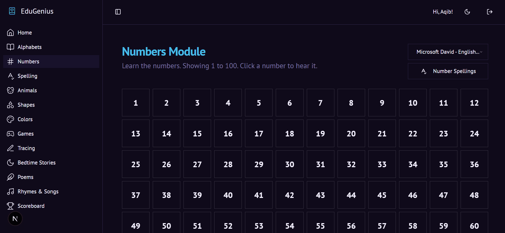Expand the Microsoft David voice dropdown

(x=447, y=52)
